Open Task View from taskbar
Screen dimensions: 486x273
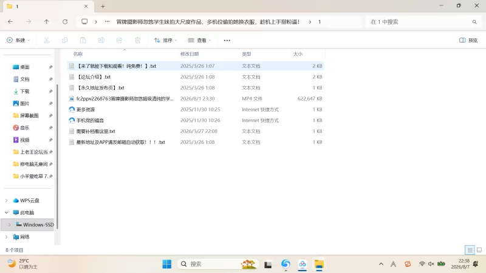(x=268, y=265)
